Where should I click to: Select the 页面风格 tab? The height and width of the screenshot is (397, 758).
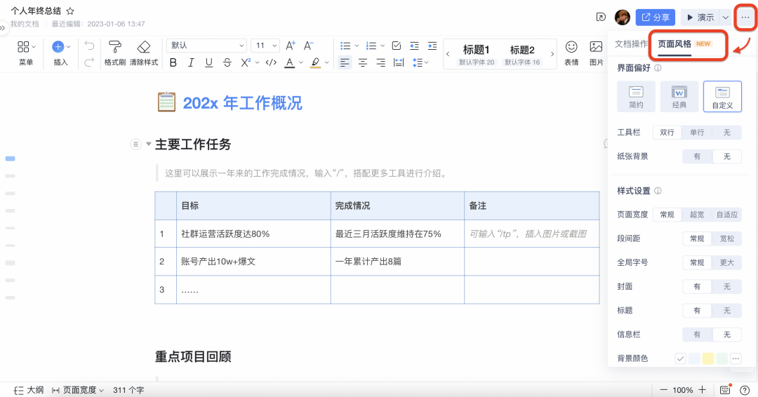pos(674,43)
